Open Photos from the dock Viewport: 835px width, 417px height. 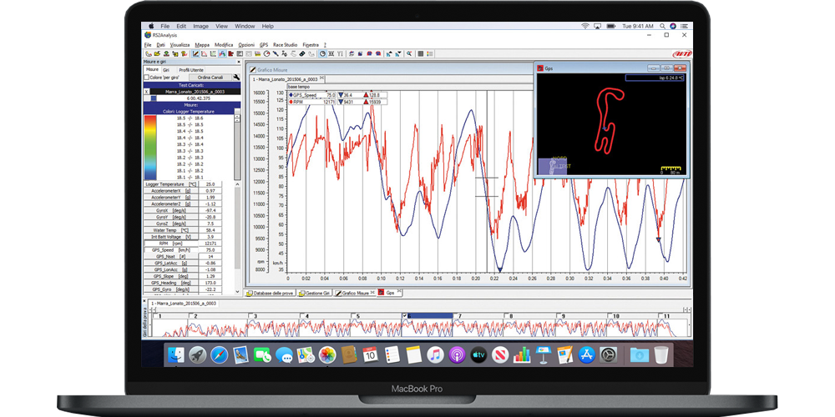click(327, 354)
